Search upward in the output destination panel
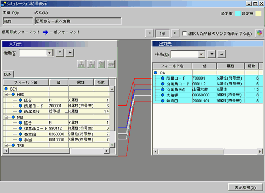Screen dimensions: 265x193 (x=222, y=54)
